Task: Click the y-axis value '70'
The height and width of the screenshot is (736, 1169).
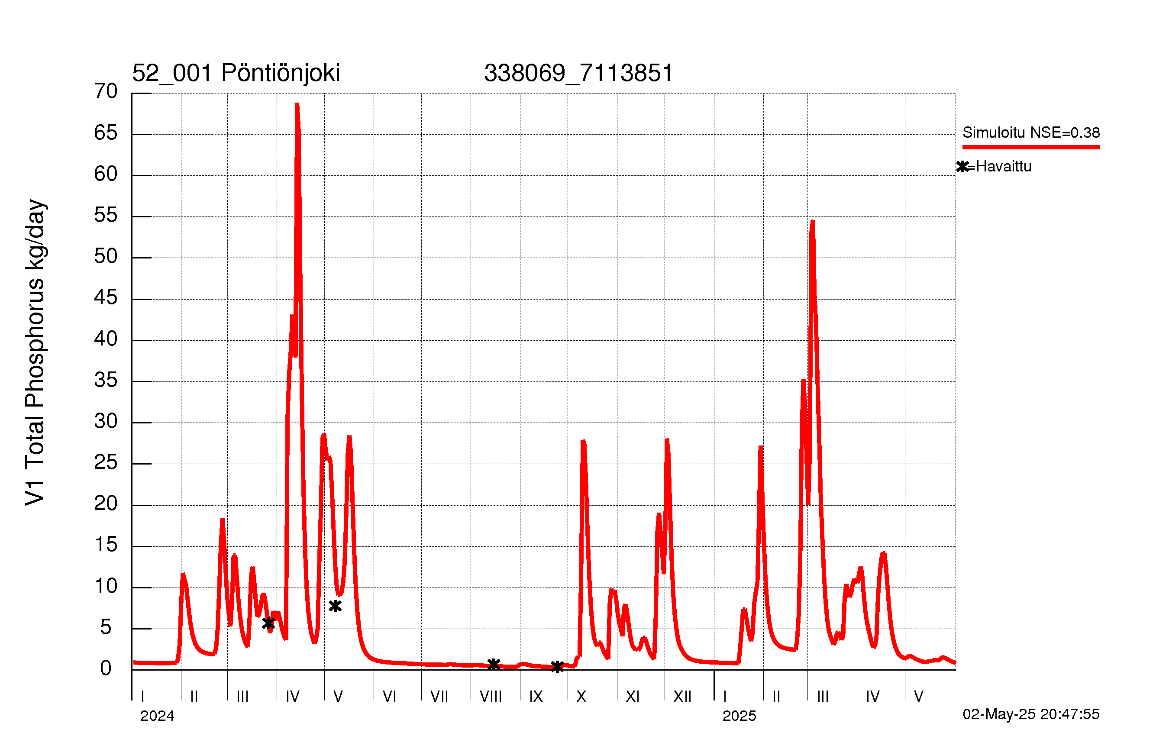Action: click(x=106, y=91)
